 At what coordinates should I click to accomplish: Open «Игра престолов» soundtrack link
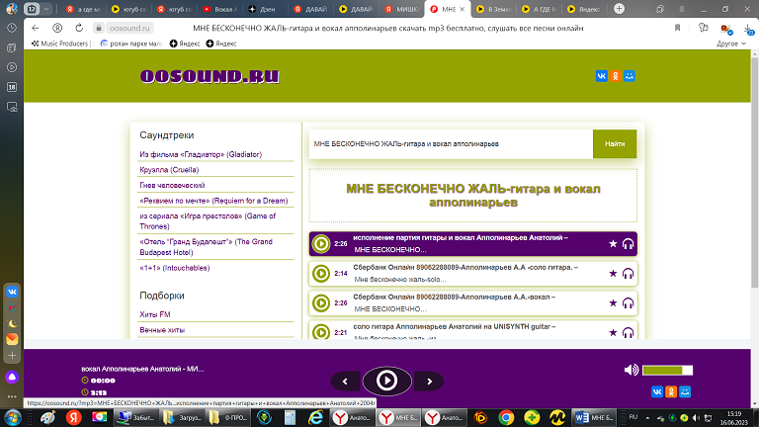[x=208, y=221]
